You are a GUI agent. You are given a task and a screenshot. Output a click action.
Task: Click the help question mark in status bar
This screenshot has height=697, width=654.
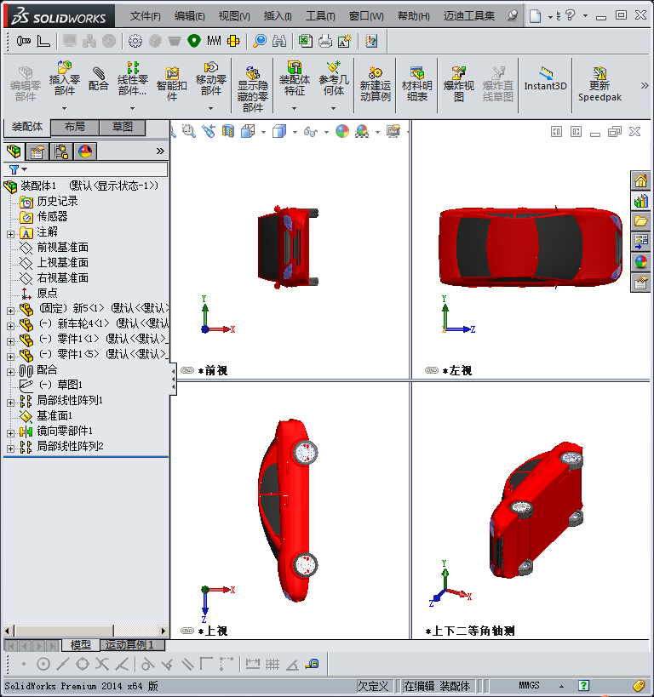coord(583,685)
